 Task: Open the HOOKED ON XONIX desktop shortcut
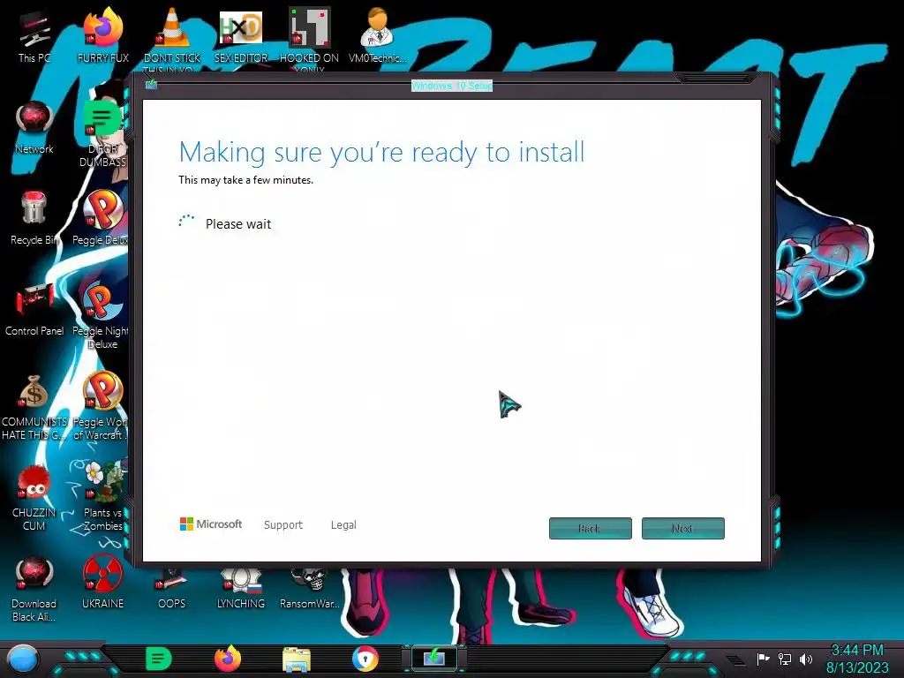pyautogui.click(x=310, y=38)
